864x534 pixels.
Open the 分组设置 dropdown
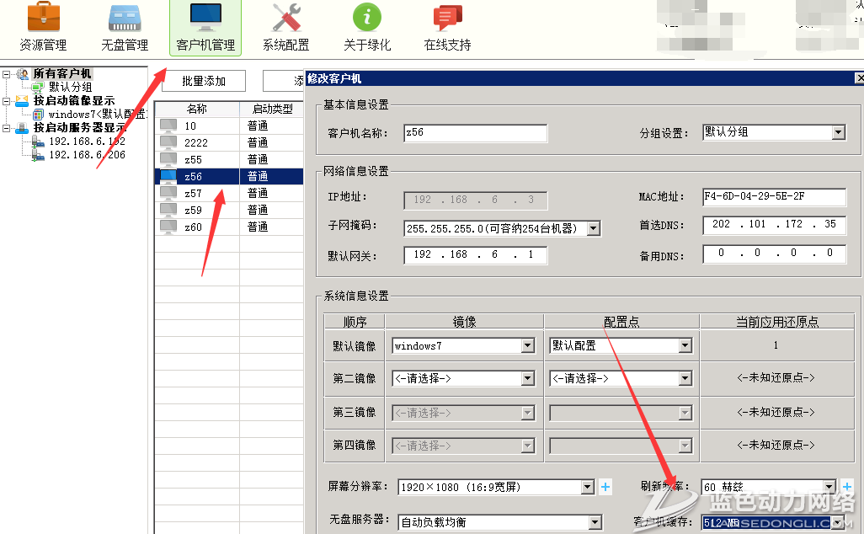[838, 132]
